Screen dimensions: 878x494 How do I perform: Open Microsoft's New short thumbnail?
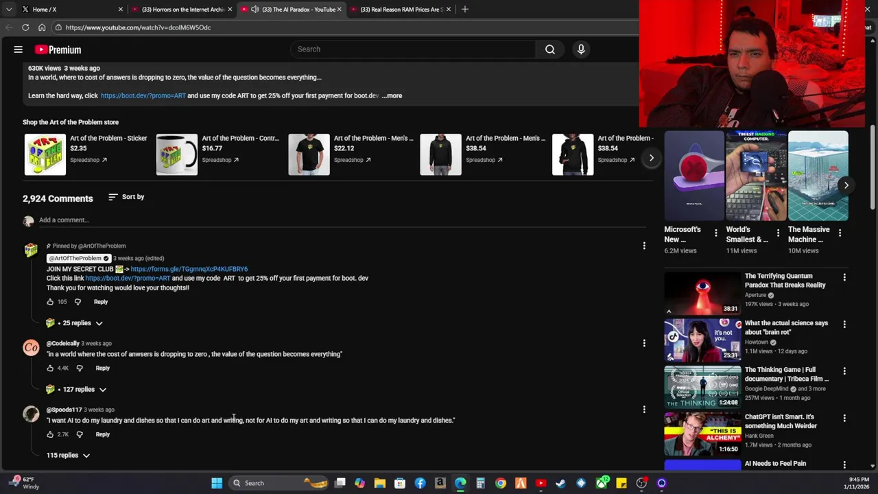point(694,176)
